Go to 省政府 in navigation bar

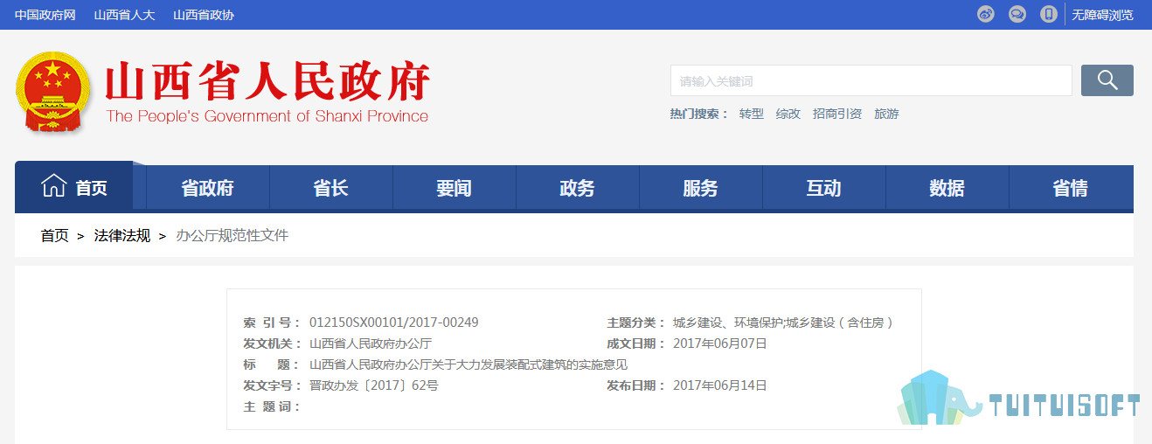click(x=207, y=188)
